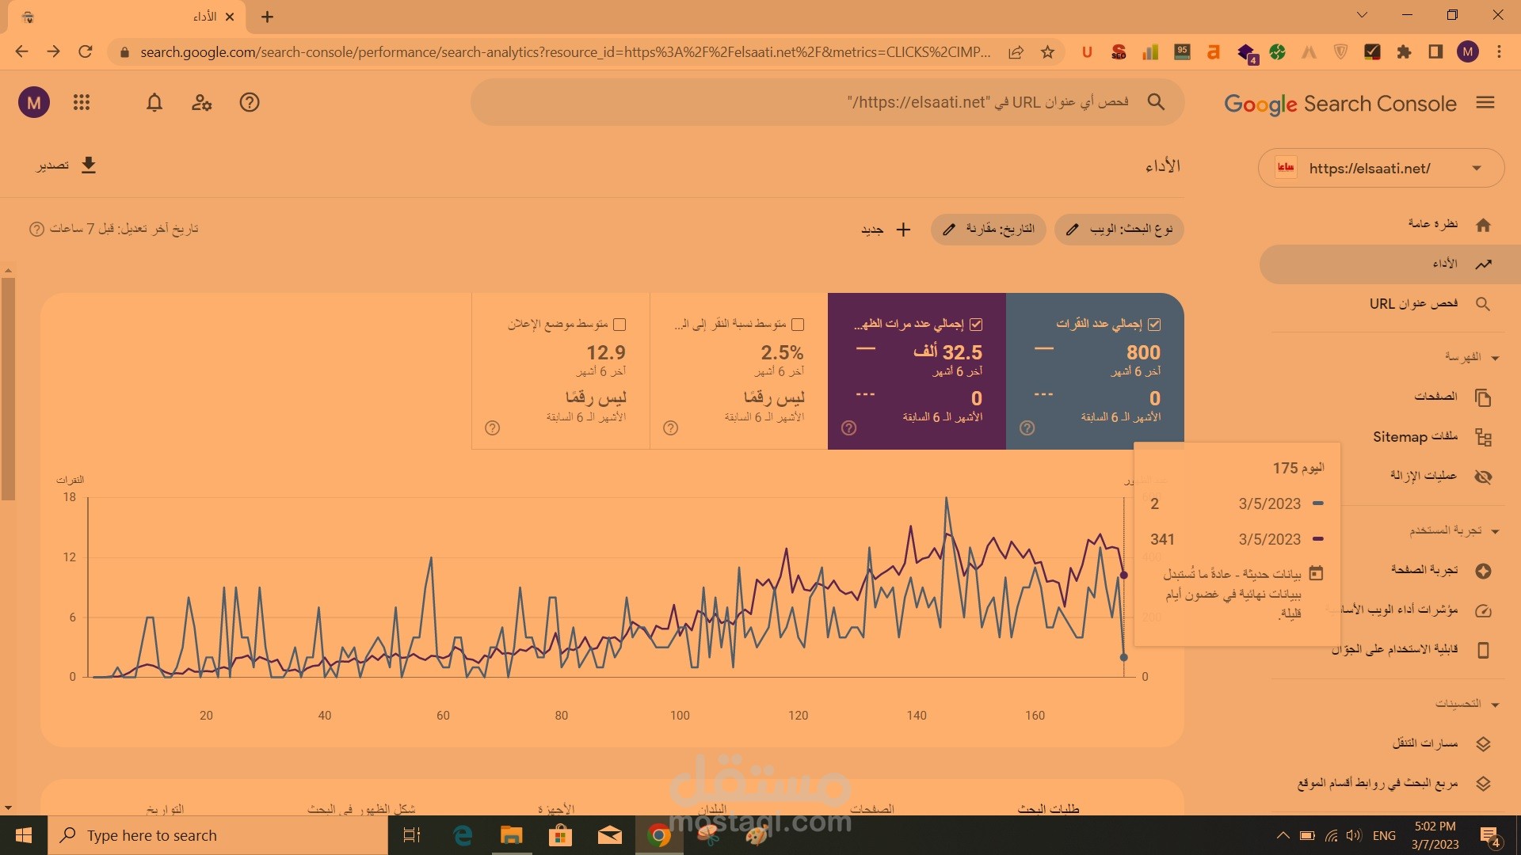
Task: Click the web search type filter chip
Action: click(x=1119, y=229)
